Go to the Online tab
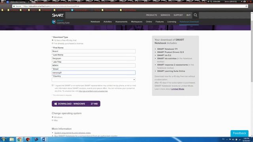Image resolution: width=253 pixels, height=142 pixels. [x=149, y=22]
